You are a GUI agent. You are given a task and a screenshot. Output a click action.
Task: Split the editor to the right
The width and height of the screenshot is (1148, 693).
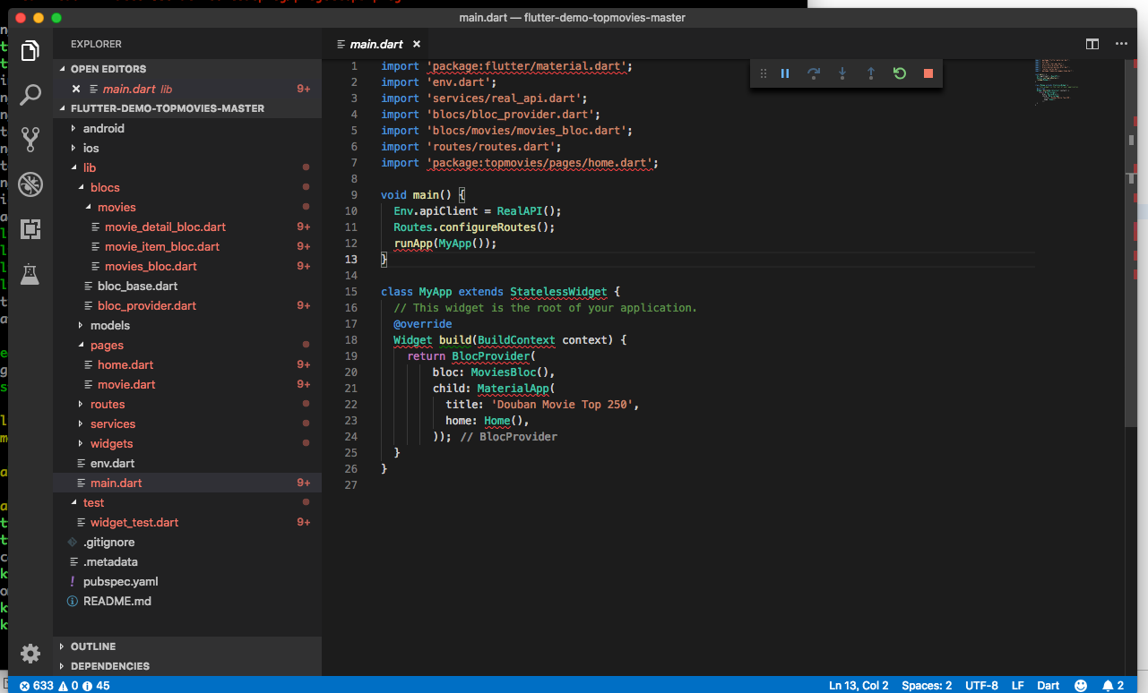pos(1092,44)
